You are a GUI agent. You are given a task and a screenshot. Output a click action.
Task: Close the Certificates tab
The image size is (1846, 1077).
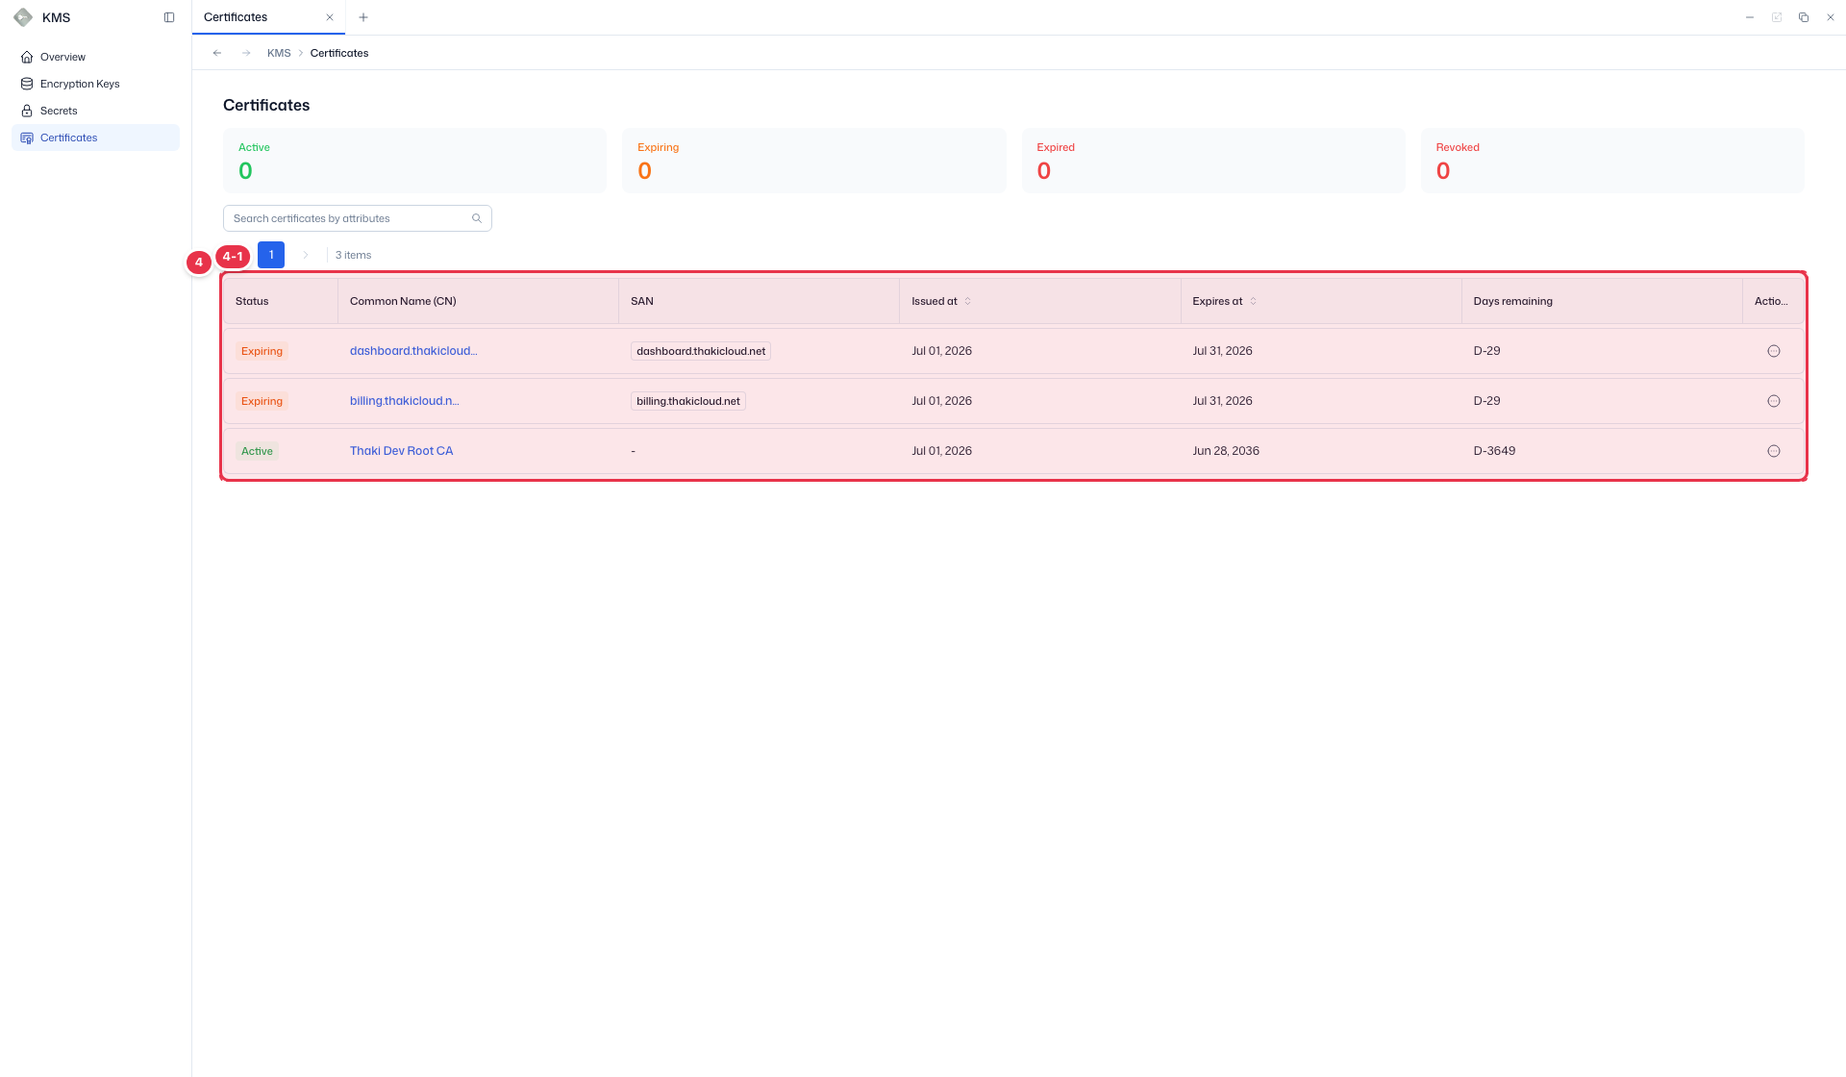point(330,17)
